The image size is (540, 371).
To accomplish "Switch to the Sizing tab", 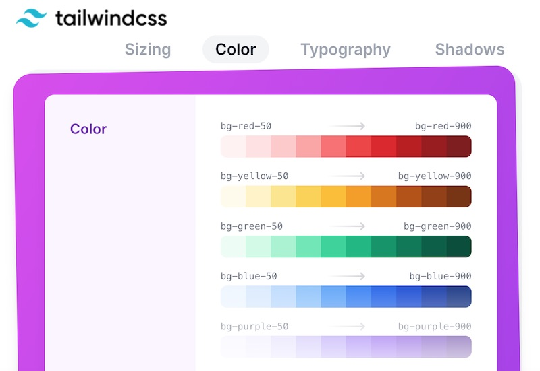I will coord(148,50).
